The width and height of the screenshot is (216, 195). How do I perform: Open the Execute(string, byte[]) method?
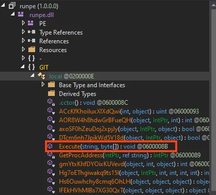[113, 147]
